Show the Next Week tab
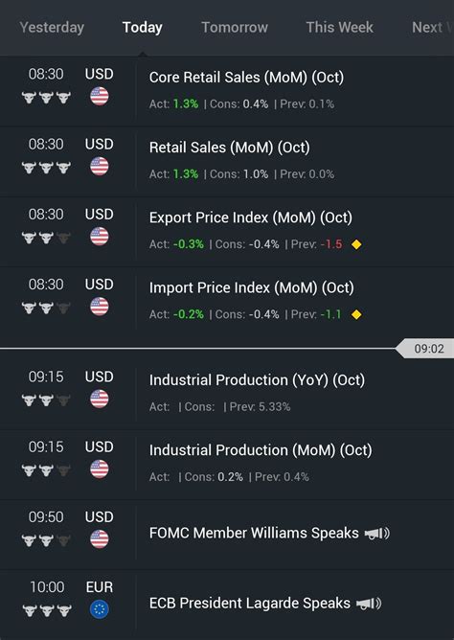The height and width of the screenshot is (640, 454). coord(433,28)
